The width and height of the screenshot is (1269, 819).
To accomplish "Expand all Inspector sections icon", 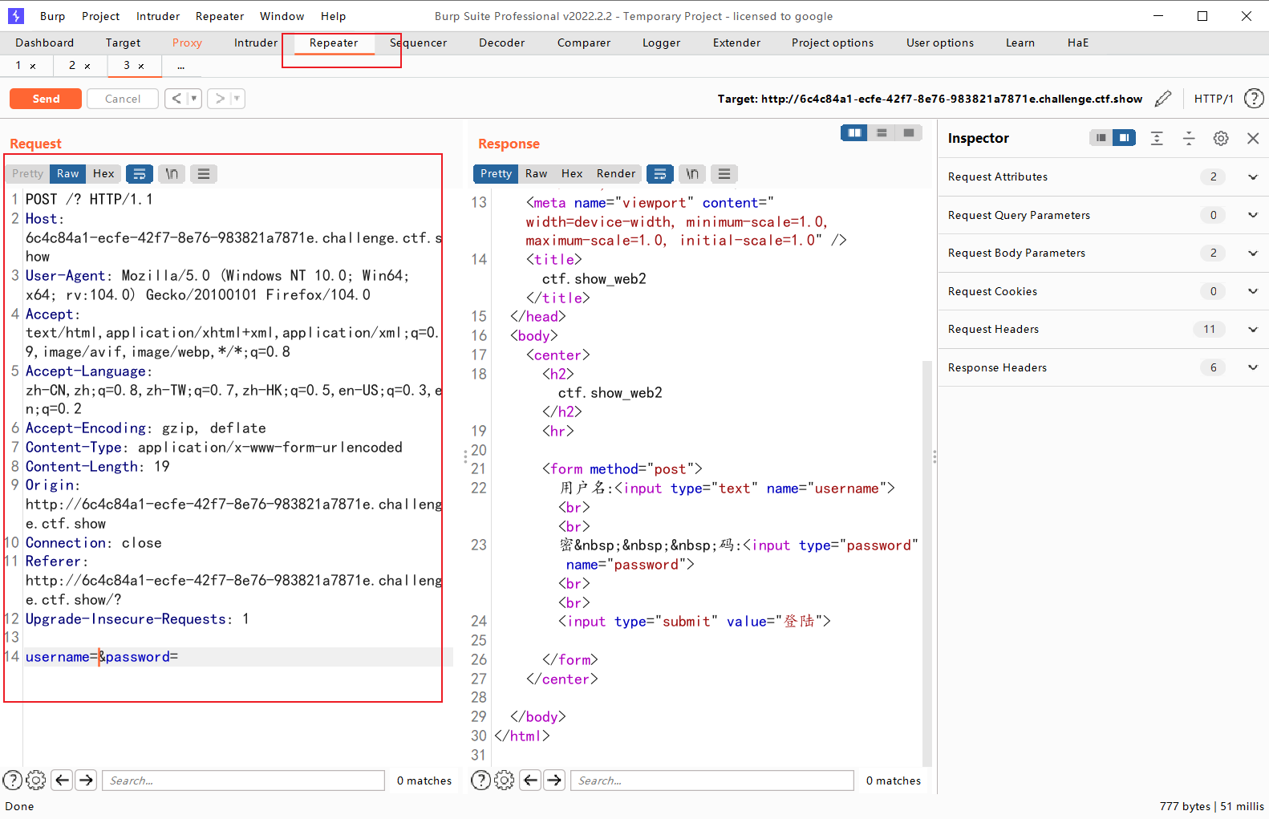I will click(1157, 138).
